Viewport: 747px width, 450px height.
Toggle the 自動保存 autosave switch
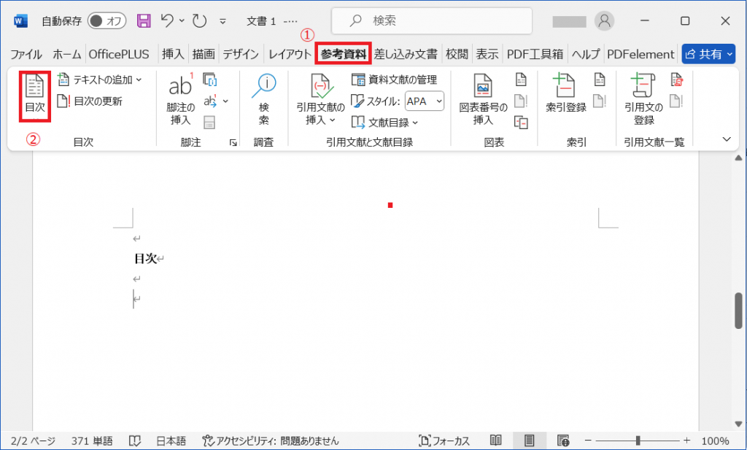[107, 21]
